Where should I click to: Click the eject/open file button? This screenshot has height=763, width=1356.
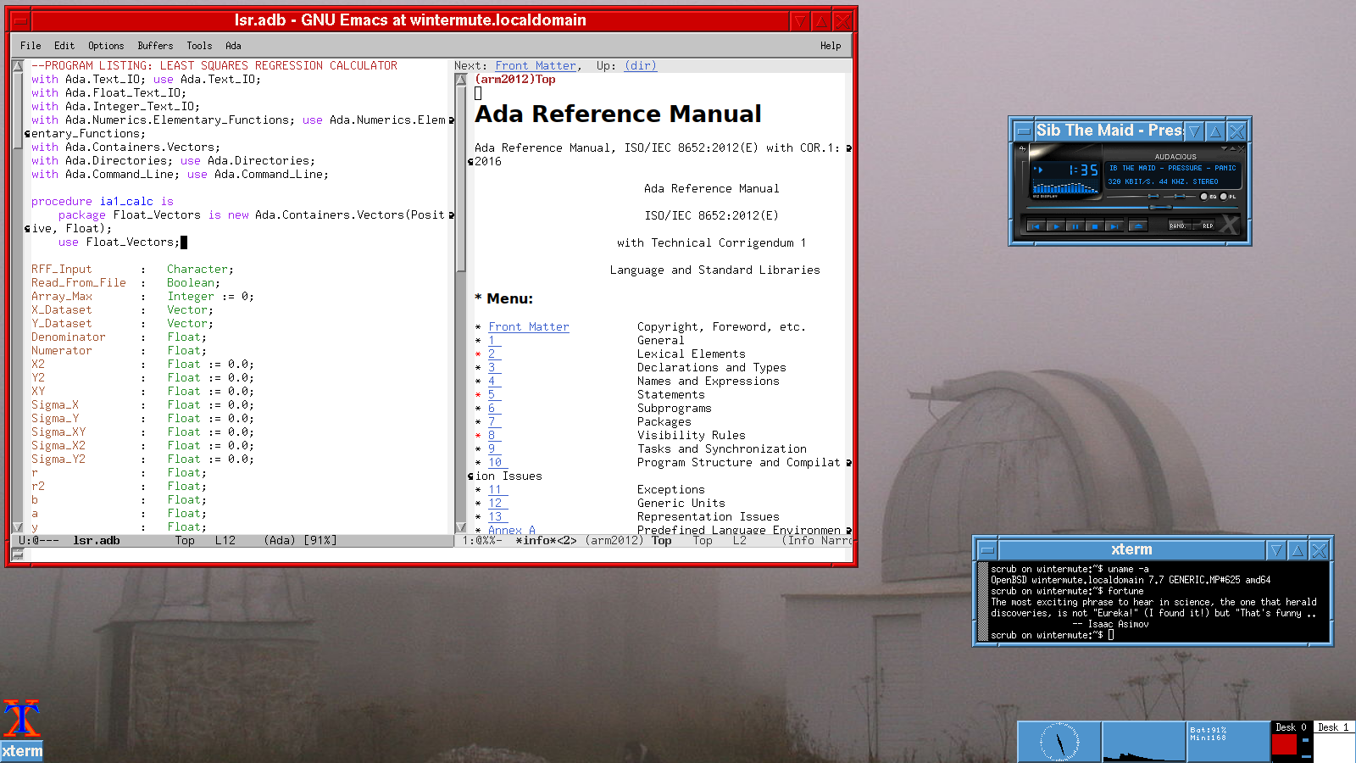point(1138,226)
